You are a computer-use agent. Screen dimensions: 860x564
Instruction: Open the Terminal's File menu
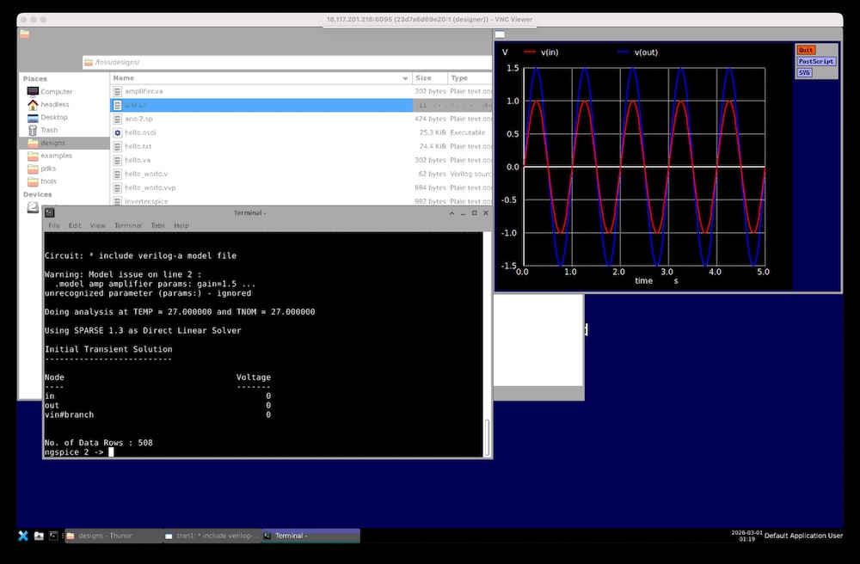click(54, 225)
